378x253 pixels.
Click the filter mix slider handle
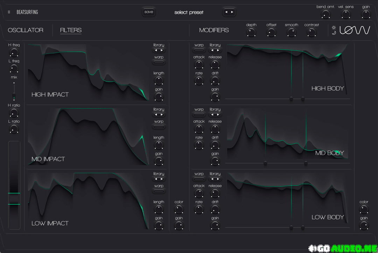click(x=14, y=96)
